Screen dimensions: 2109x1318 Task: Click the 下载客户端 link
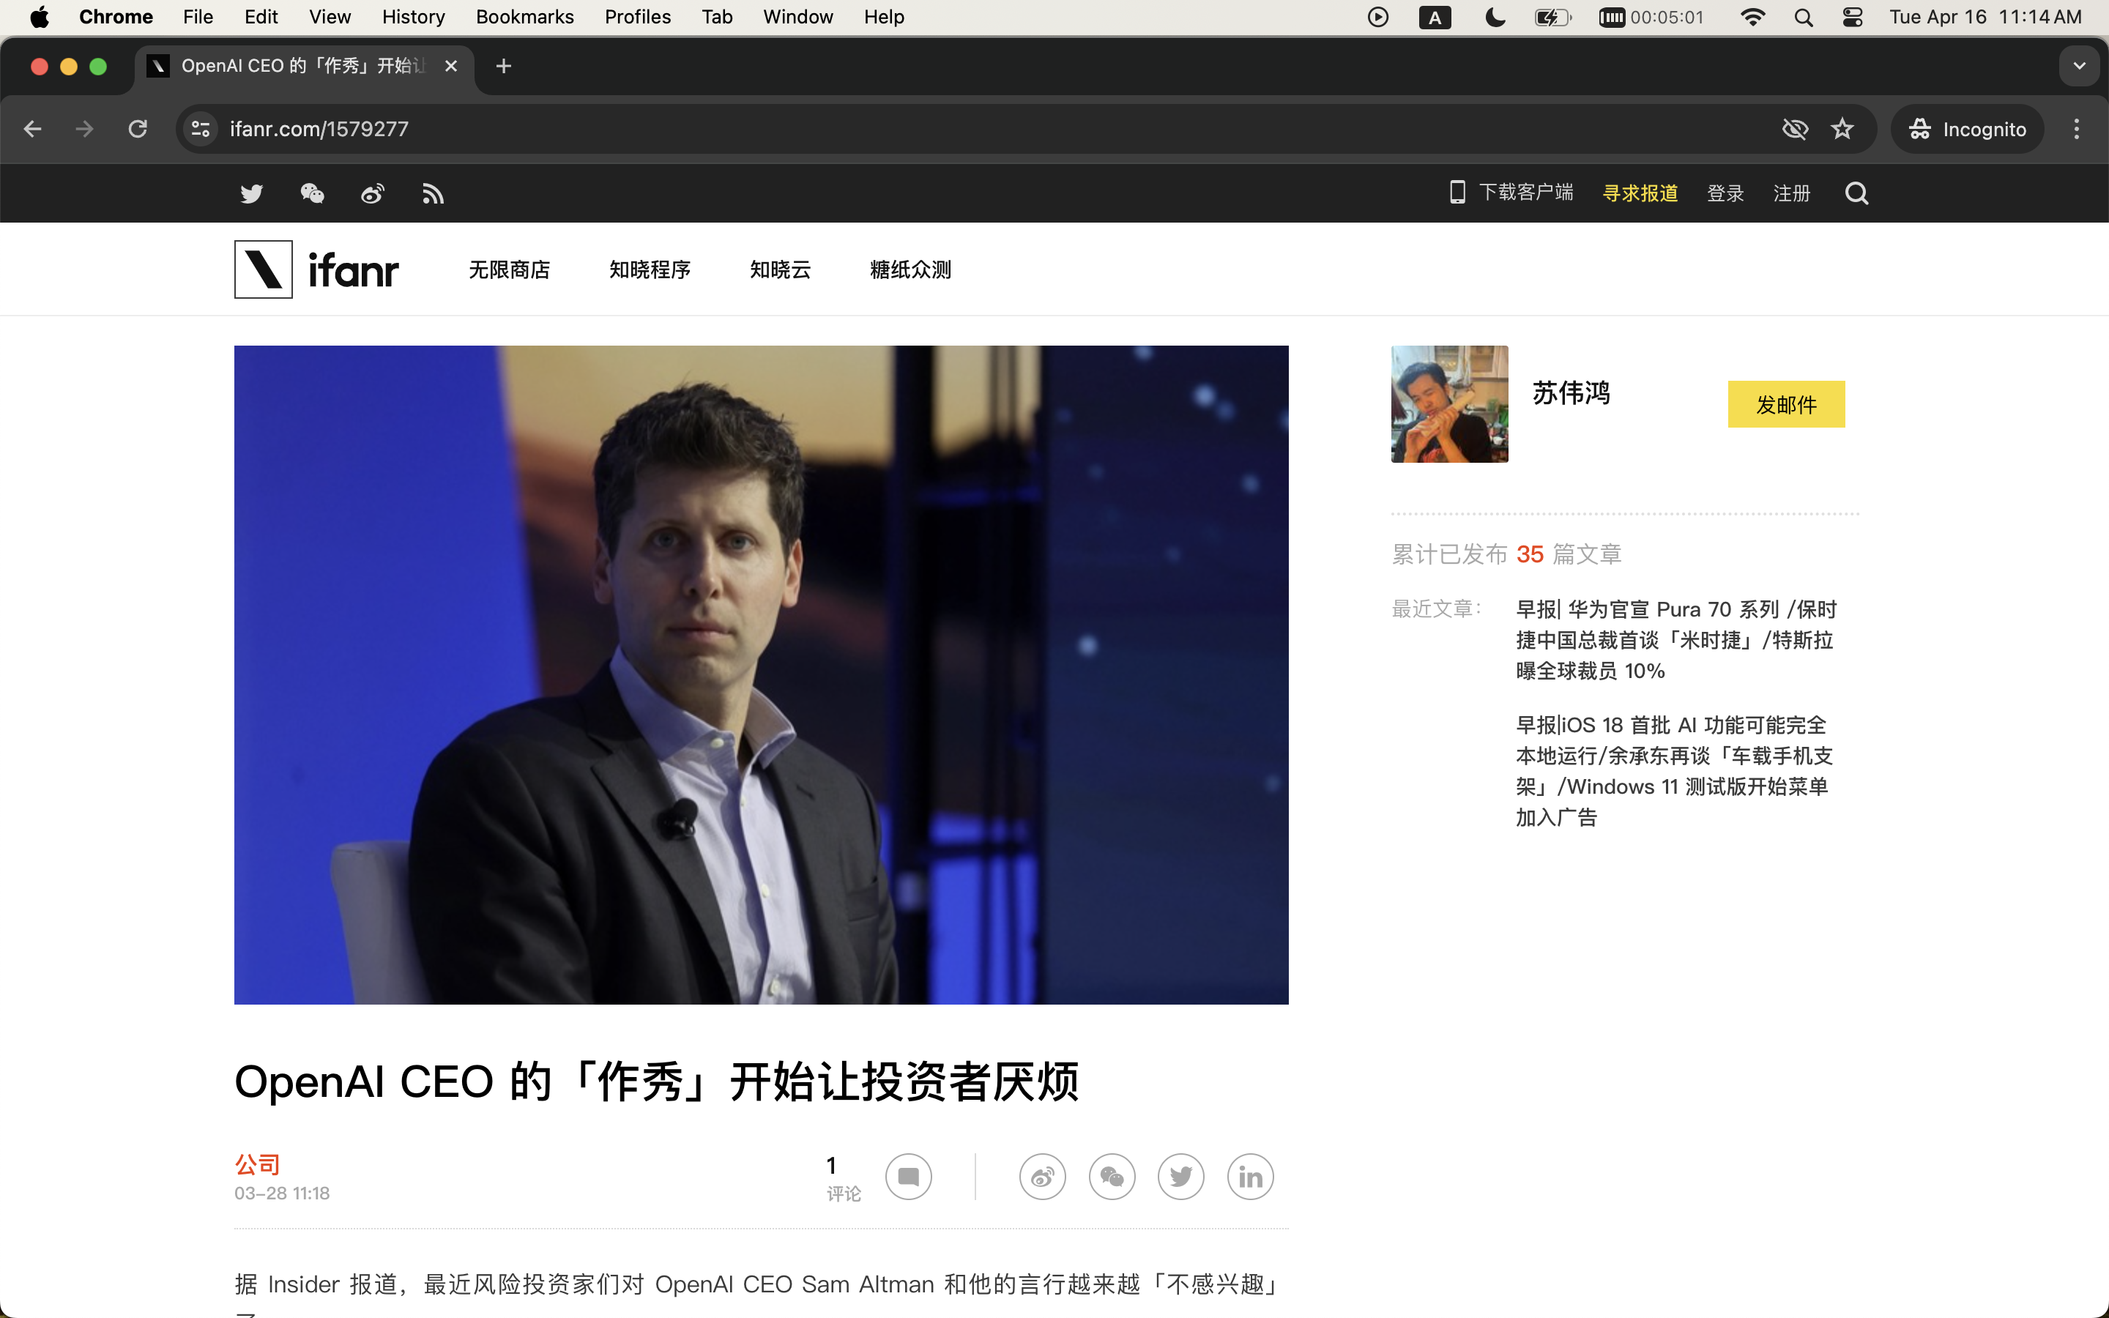[1511, 193]
